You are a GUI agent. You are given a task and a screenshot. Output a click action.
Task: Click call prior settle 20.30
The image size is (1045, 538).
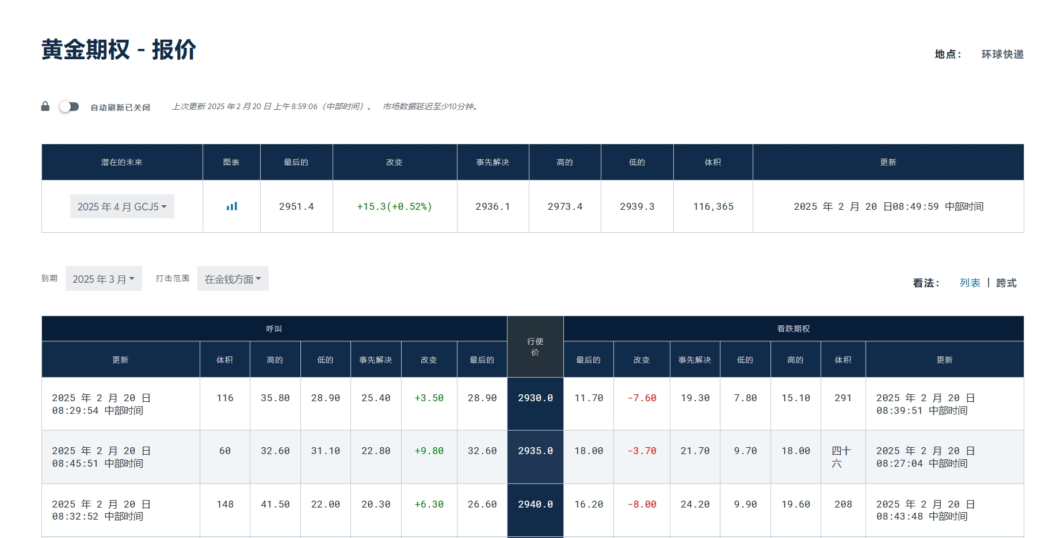click(376, 504)
